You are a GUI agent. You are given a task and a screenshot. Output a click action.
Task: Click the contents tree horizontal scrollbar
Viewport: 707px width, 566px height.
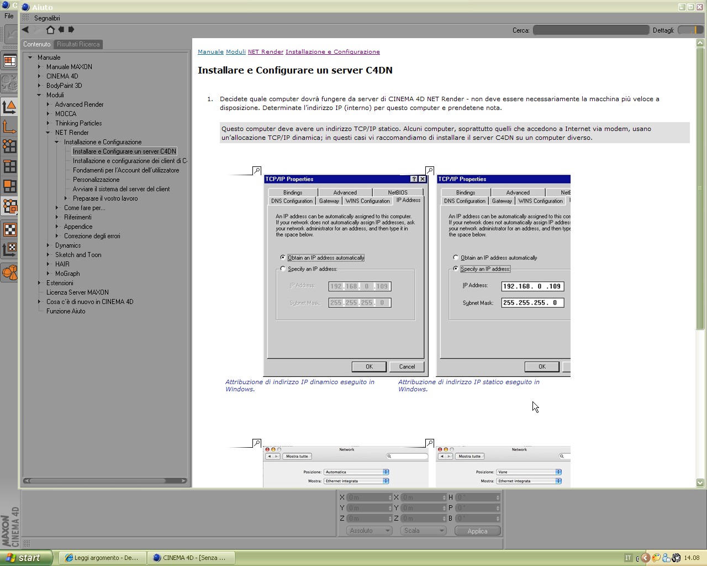(105, 480)
